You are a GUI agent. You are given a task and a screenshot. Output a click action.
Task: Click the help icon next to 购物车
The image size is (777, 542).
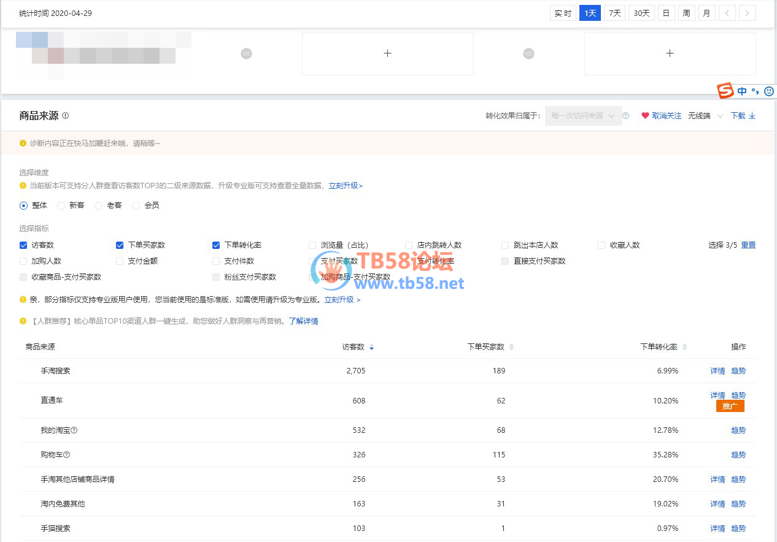click(67, 455)
